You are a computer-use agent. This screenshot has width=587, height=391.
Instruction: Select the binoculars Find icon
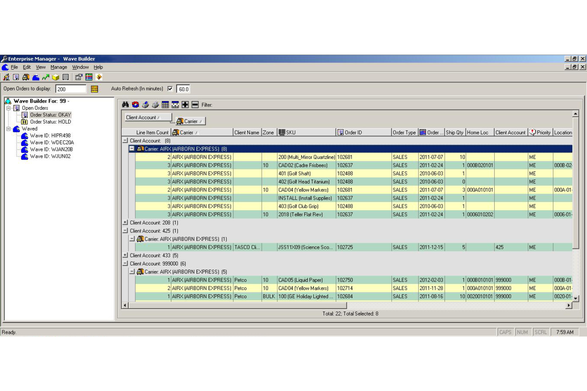125,105
